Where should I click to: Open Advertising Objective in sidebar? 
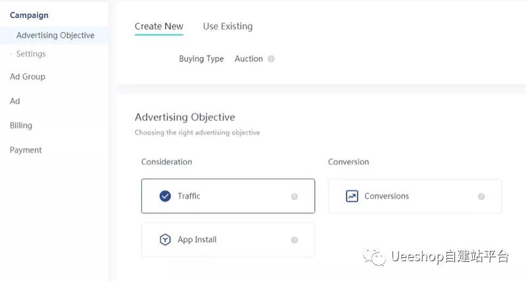click(x=55, y=36)
